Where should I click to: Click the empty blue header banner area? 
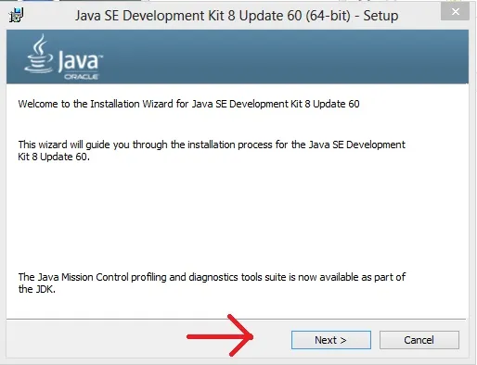pos(285,57)
